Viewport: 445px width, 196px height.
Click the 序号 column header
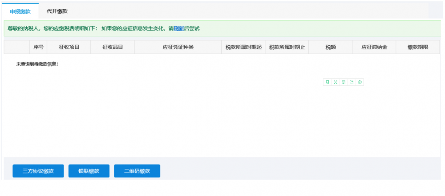pos(38,47)
